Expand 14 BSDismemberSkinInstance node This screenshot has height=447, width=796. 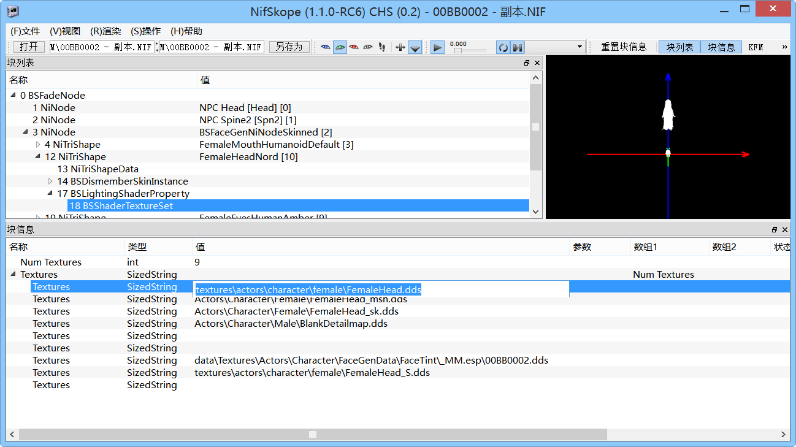[x=50, y=181]
